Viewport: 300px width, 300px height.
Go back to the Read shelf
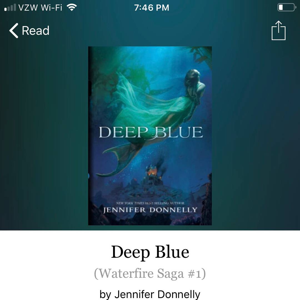click(x=29, y=31)
